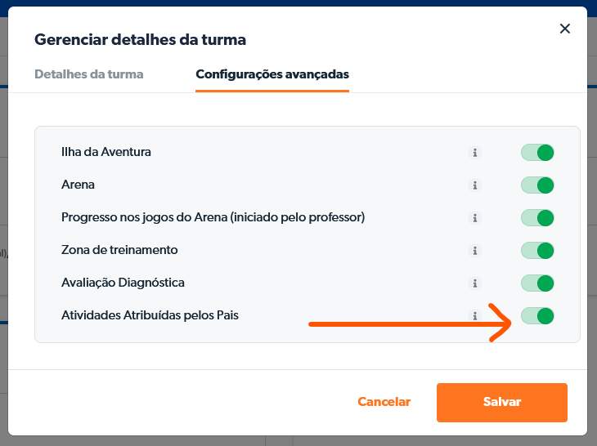
Task: Disable the Ilha da Aventura toggle
Action: tap(537, 153)
